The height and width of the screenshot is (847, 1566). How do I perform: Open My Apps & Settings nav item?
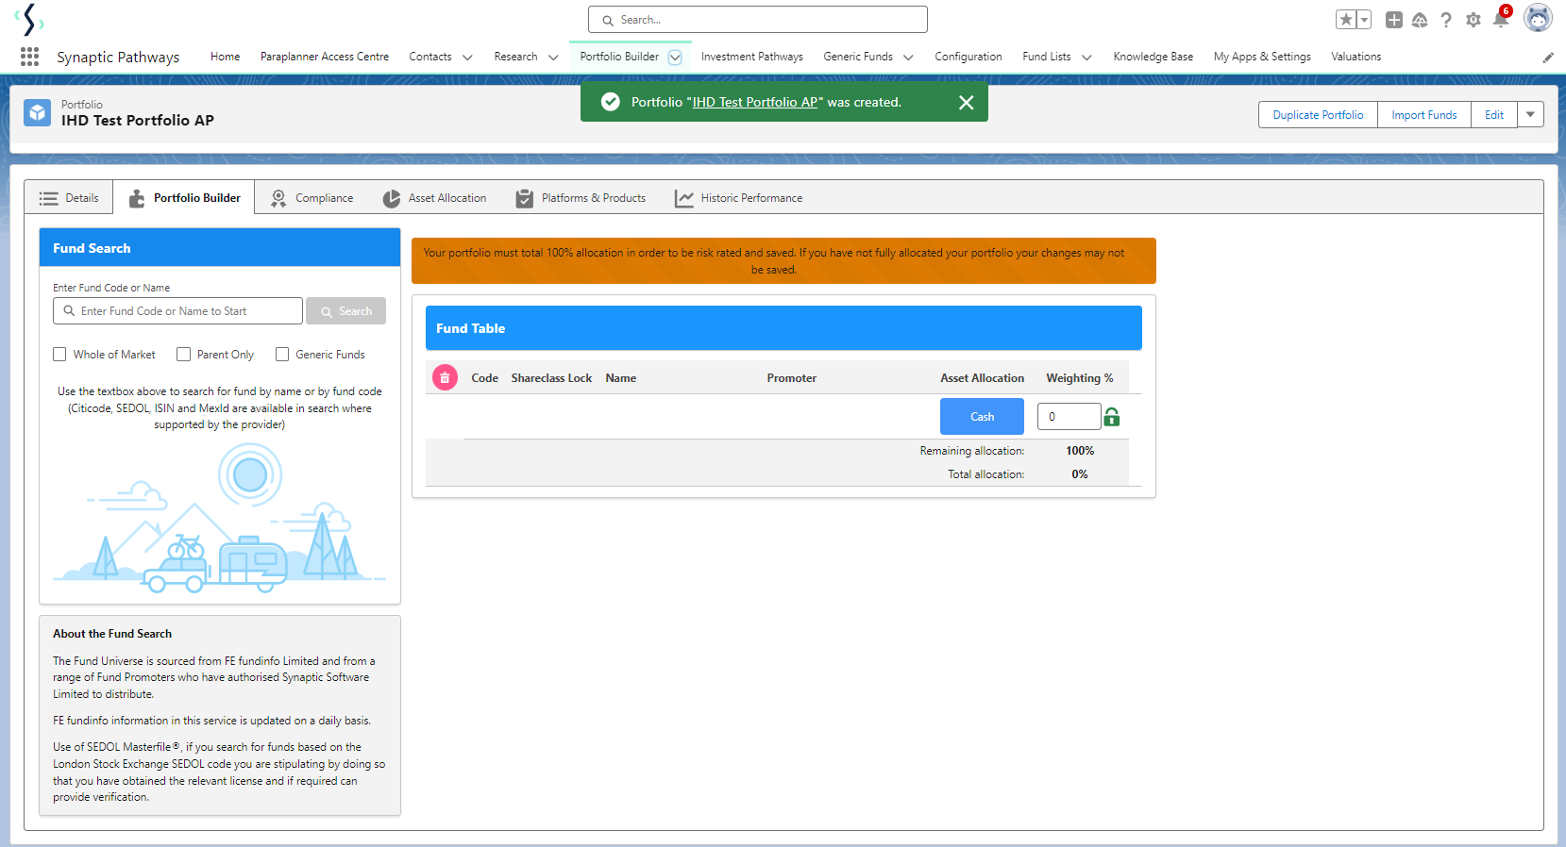click(1262, 57)
